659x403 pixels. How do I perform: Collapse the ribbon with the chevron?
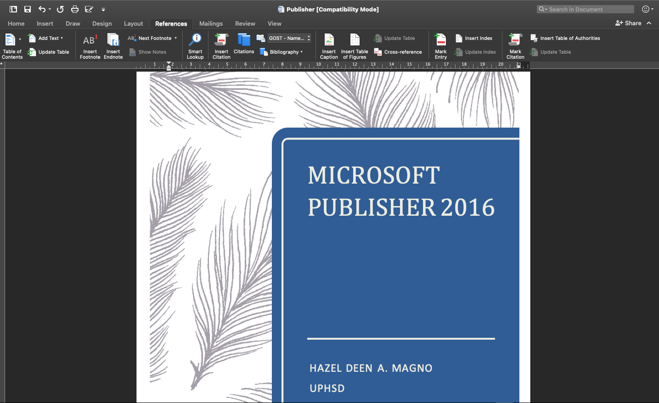649,23
